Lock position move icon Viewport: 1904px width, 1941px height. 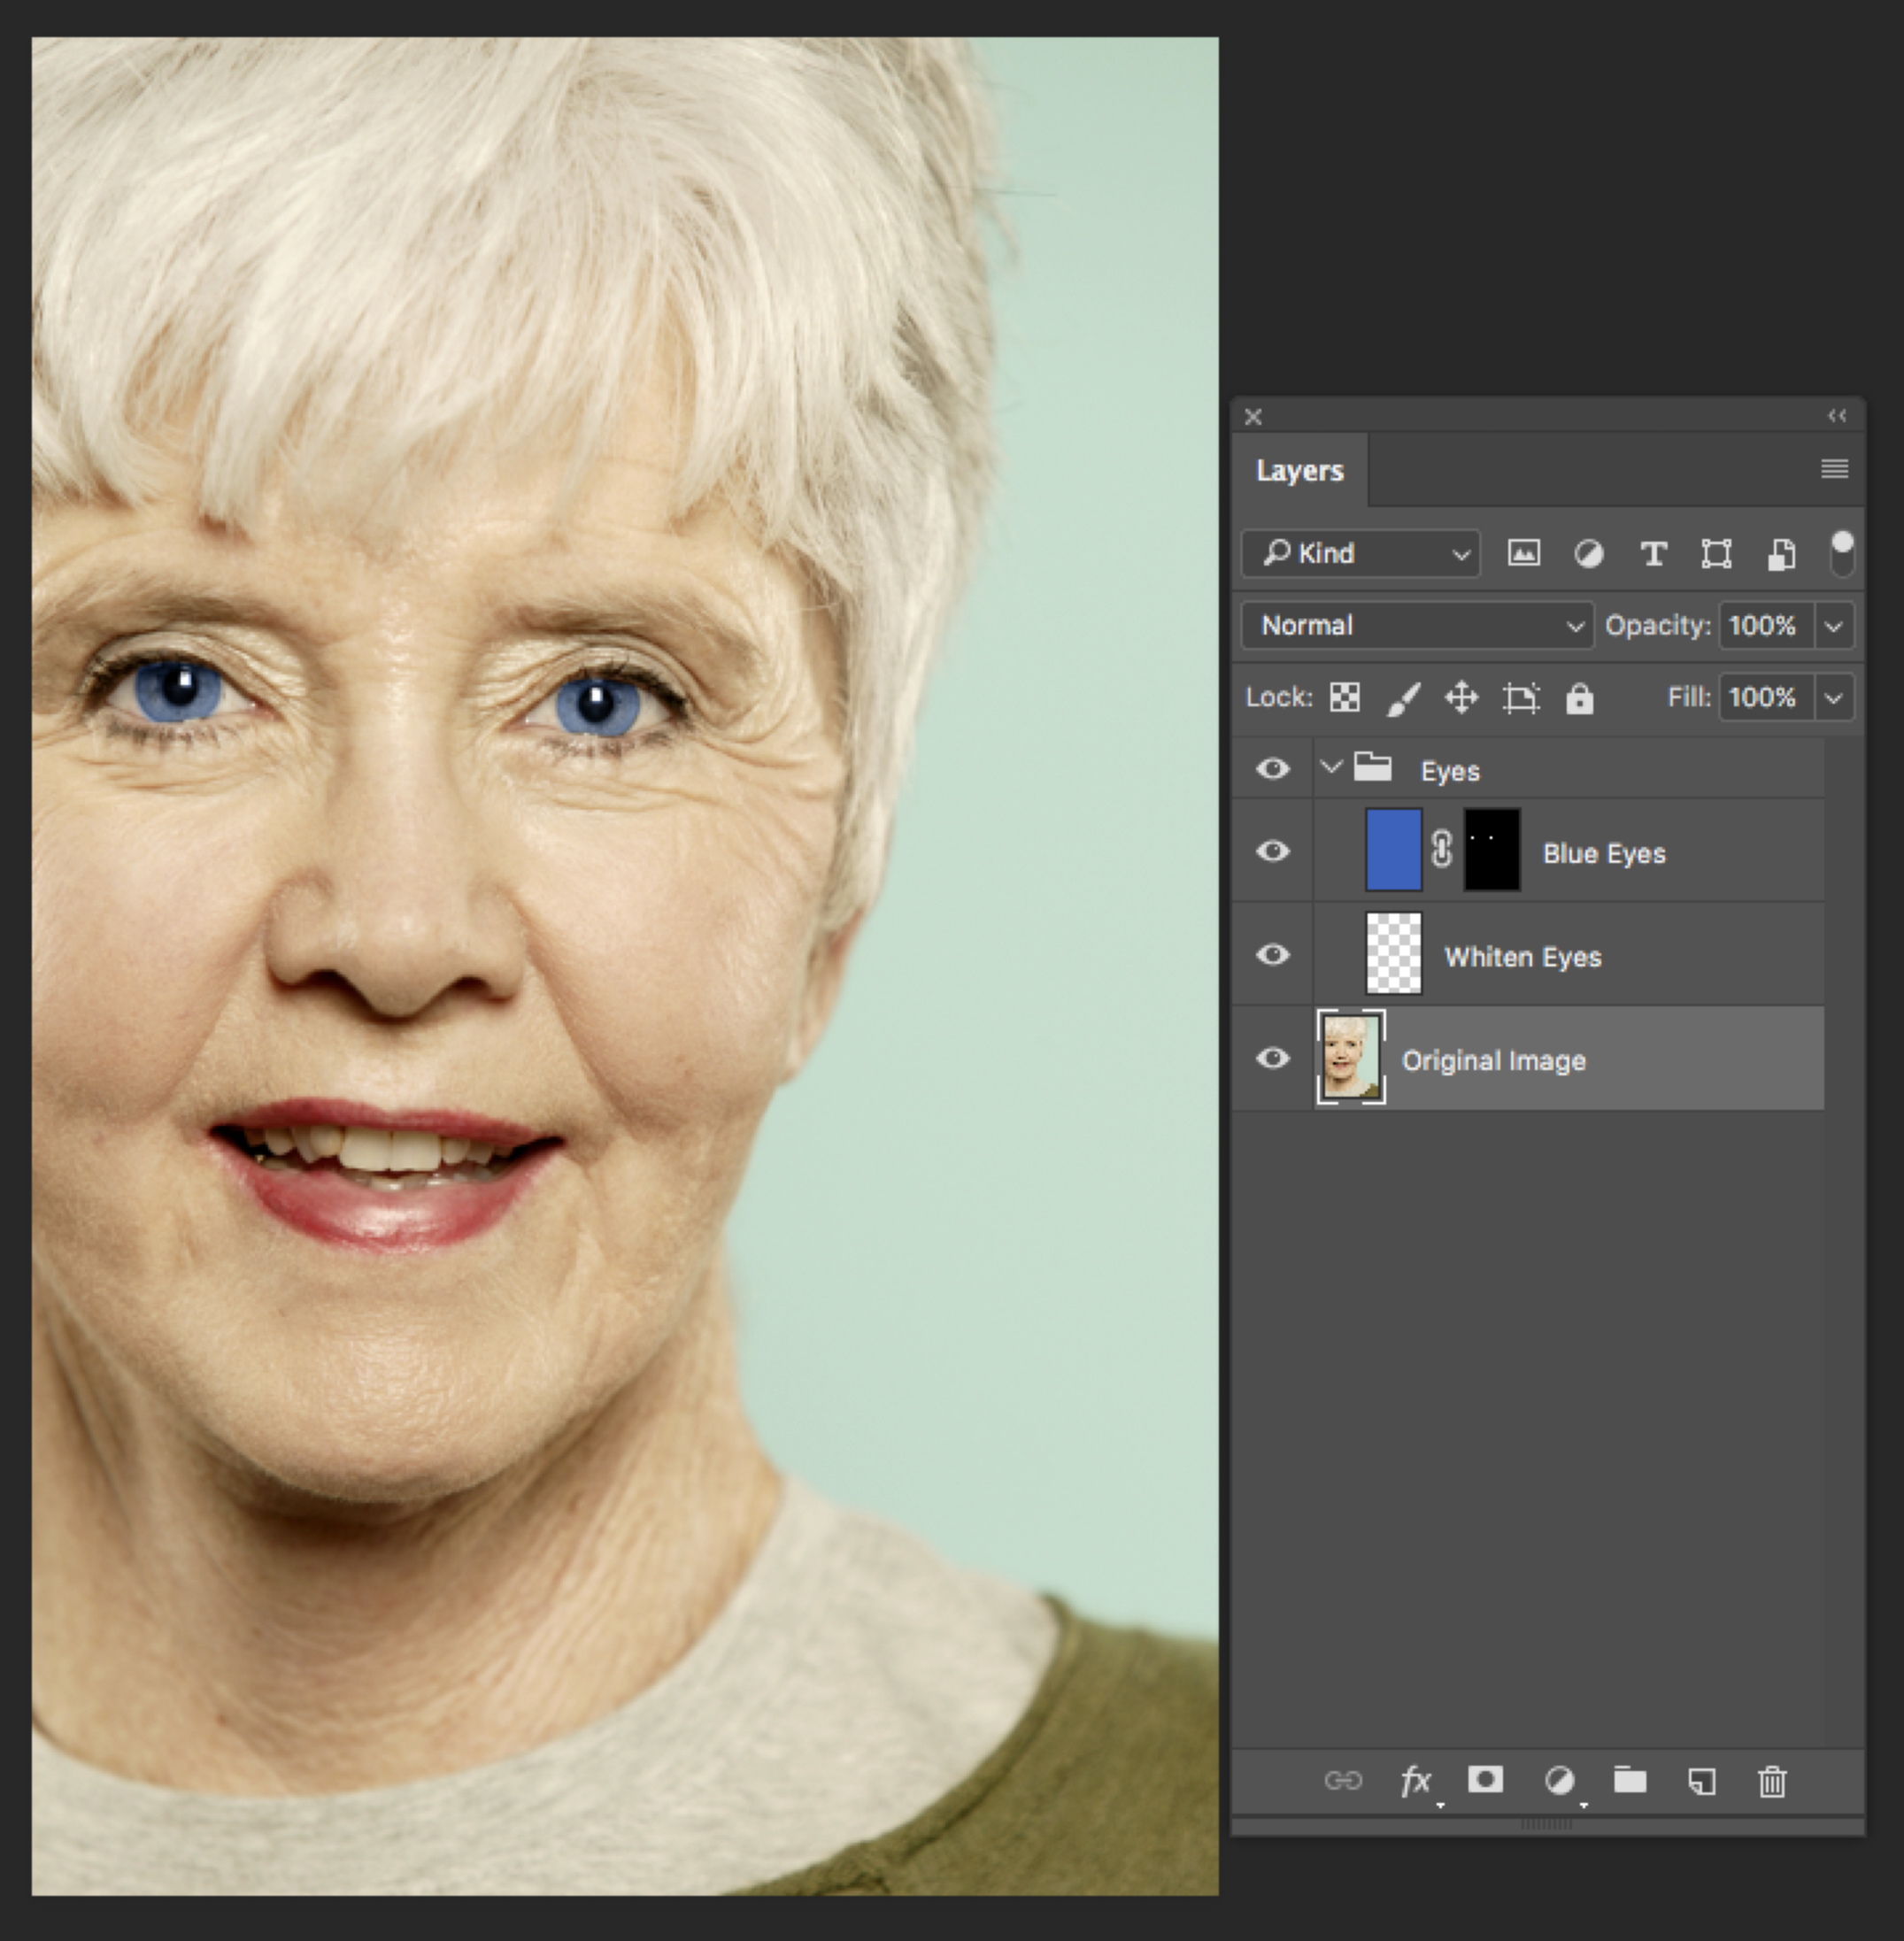1462,697
